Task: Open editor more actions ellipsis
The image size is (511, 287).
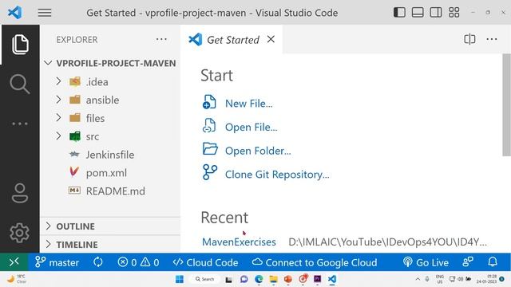Action: (x=492, y=39)
